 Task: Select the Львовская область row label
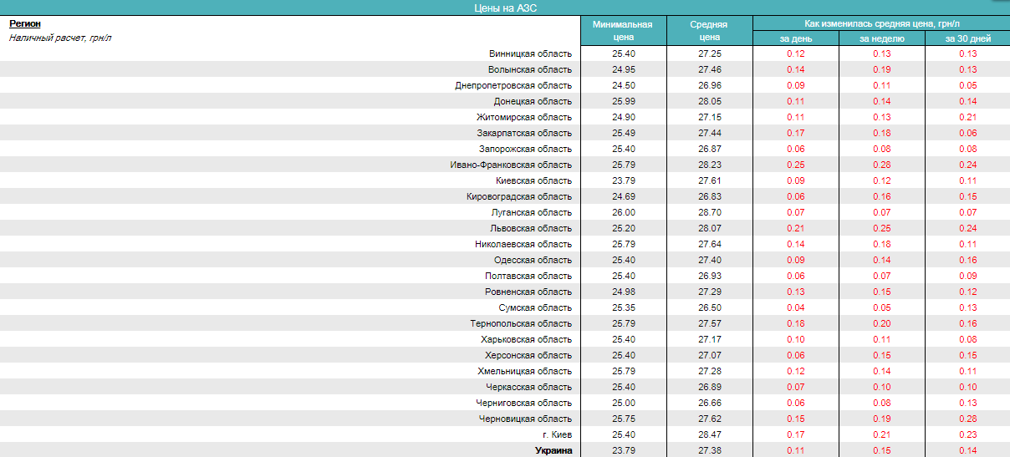click(531, 228)
